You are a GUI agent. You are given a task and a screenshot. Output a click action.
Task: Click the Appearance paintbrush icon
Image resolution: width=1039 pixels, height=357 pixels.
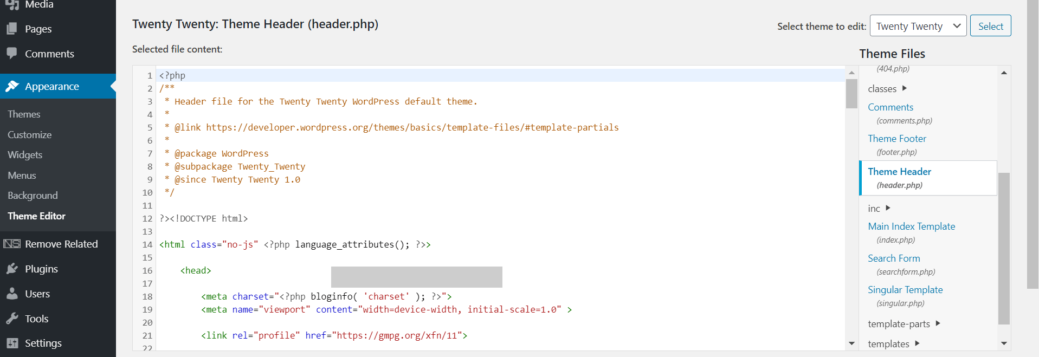click(x=12, y=86)
